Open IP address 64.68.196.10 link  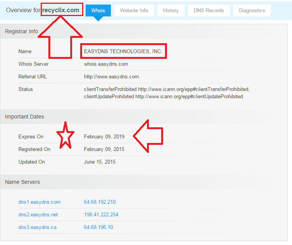tap(99, 227)
